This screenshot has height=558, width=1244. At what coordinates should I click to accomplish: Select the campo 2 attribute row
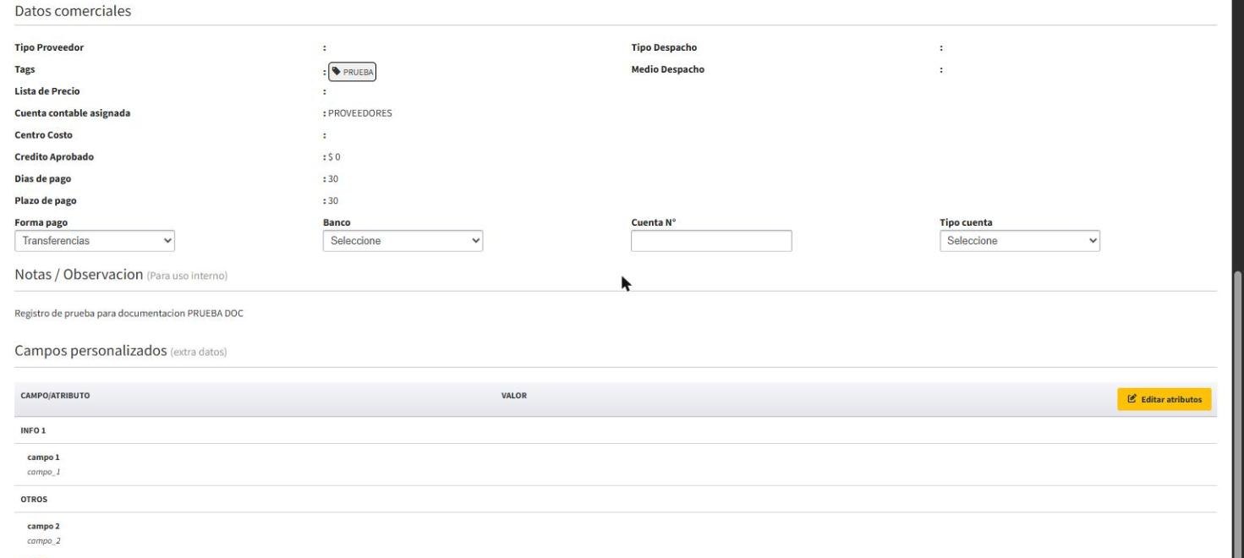point(616,533)
